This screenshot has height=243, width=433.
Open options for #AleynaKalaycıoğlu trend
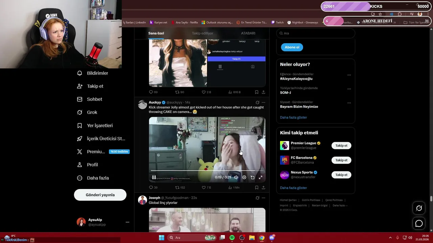[349, 75]
